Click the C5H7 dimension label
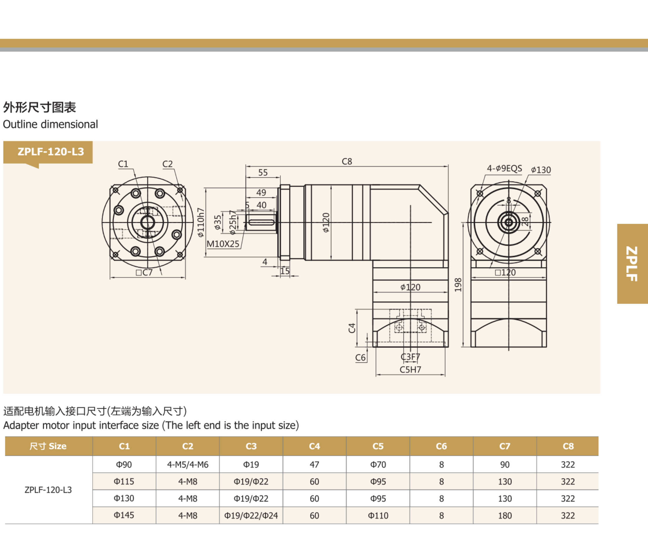Screen dimensions: 648x534 (410, 369)
